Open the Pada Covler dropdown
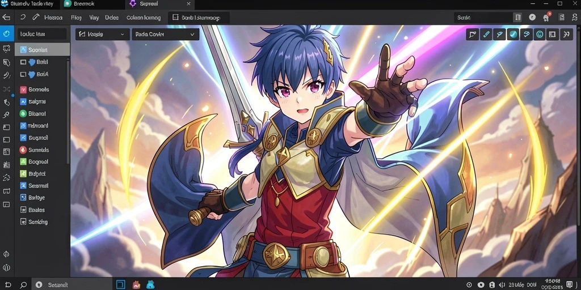 coord(165,35)
